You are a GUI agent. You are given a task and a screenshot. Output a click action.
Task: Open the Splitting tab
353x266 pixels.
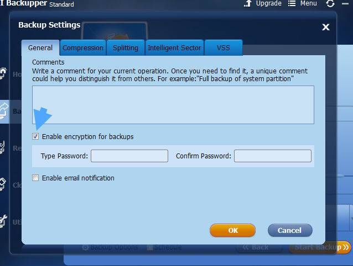point(126,47)
